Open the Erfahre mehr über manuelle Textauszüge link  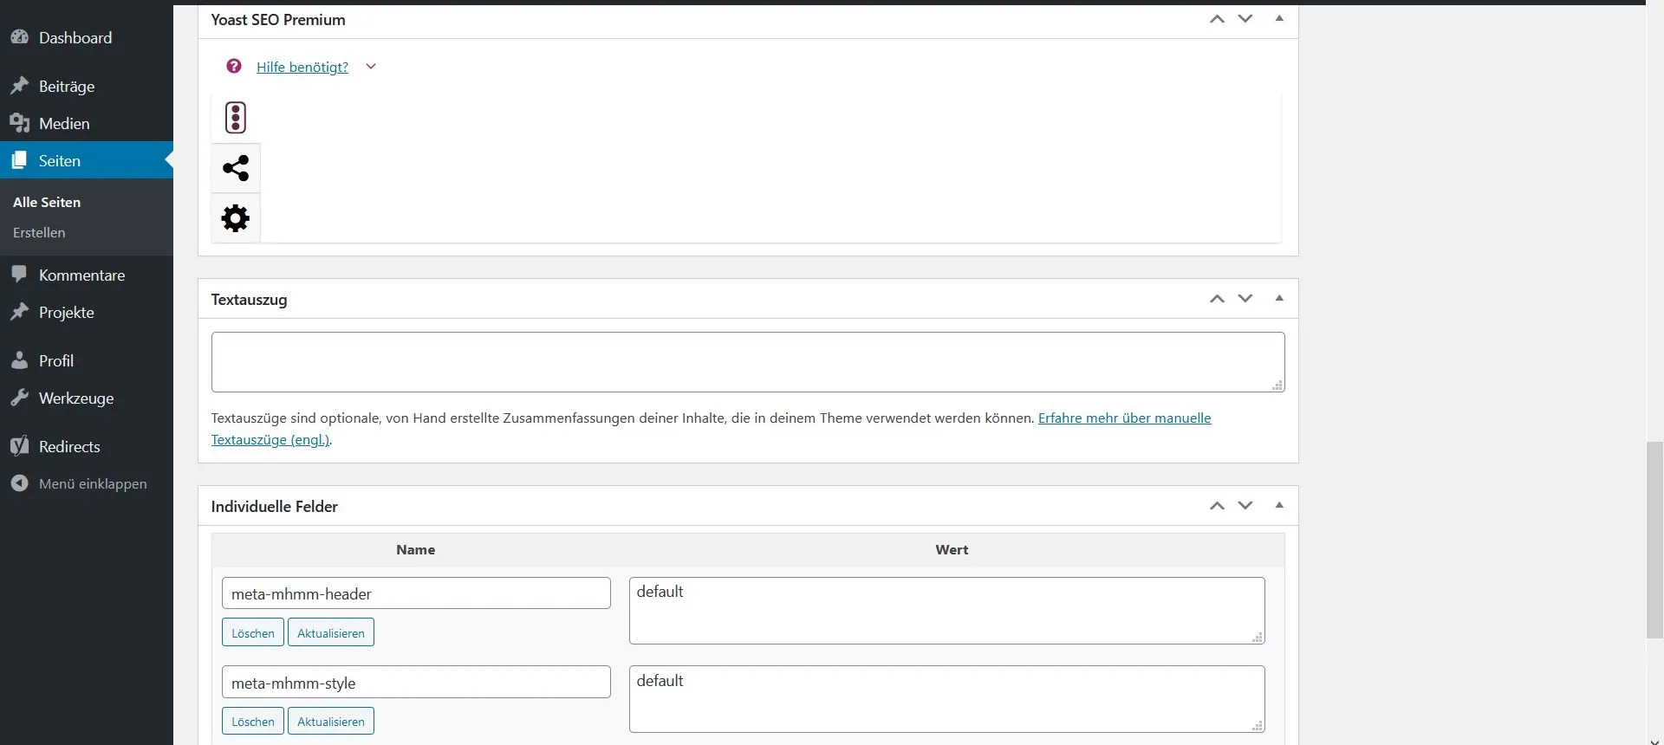(x=1124, y=418)
